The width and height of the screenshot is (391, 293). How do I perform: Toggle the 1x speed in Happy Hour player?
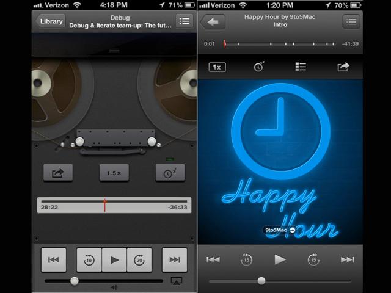tap(217, 67)
